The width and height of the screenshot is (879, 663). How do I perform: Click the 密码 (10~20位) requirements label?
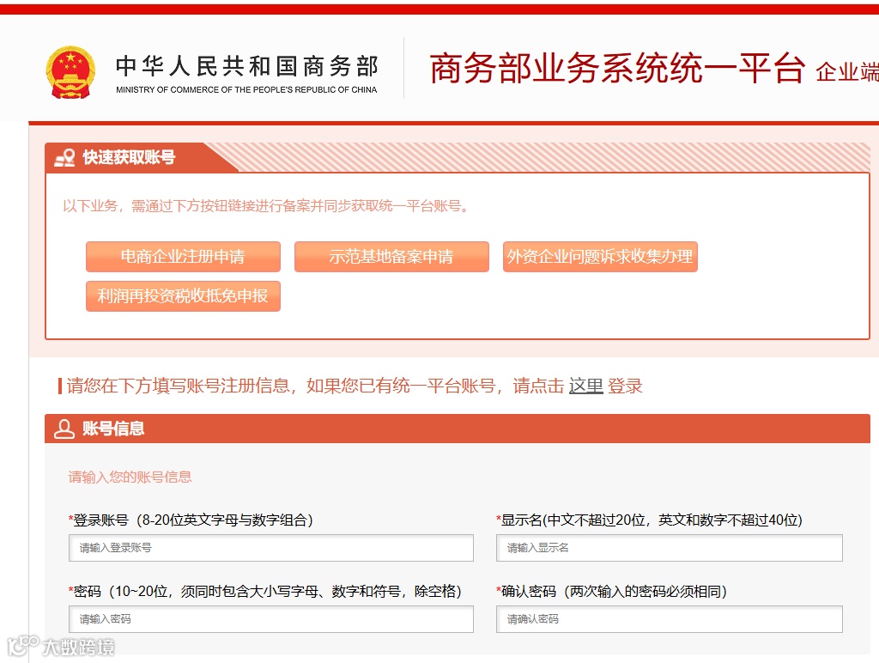click(x=265, y=591)
